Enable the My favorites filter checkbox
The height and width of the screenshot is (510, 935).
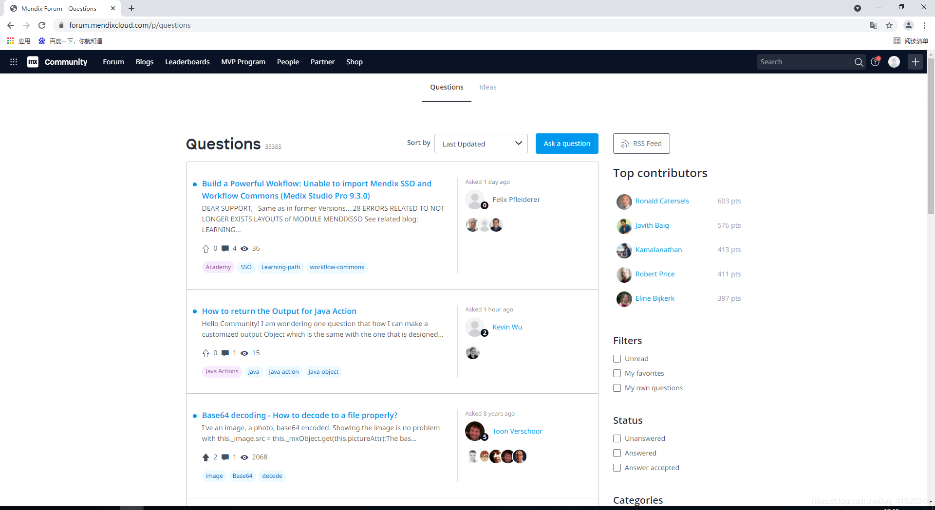tap(617, 373)
